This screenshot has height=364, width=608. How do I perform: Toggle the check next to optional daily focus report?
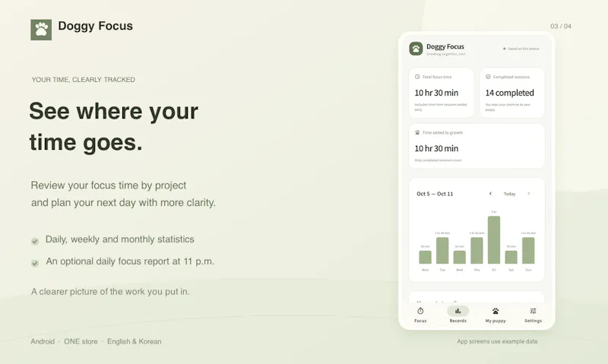pyautogui.click(x=35, y=264)
